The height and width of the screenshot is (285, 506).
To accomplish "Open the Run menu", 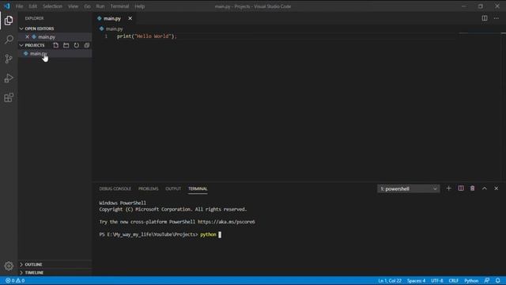I will [100, 6].
